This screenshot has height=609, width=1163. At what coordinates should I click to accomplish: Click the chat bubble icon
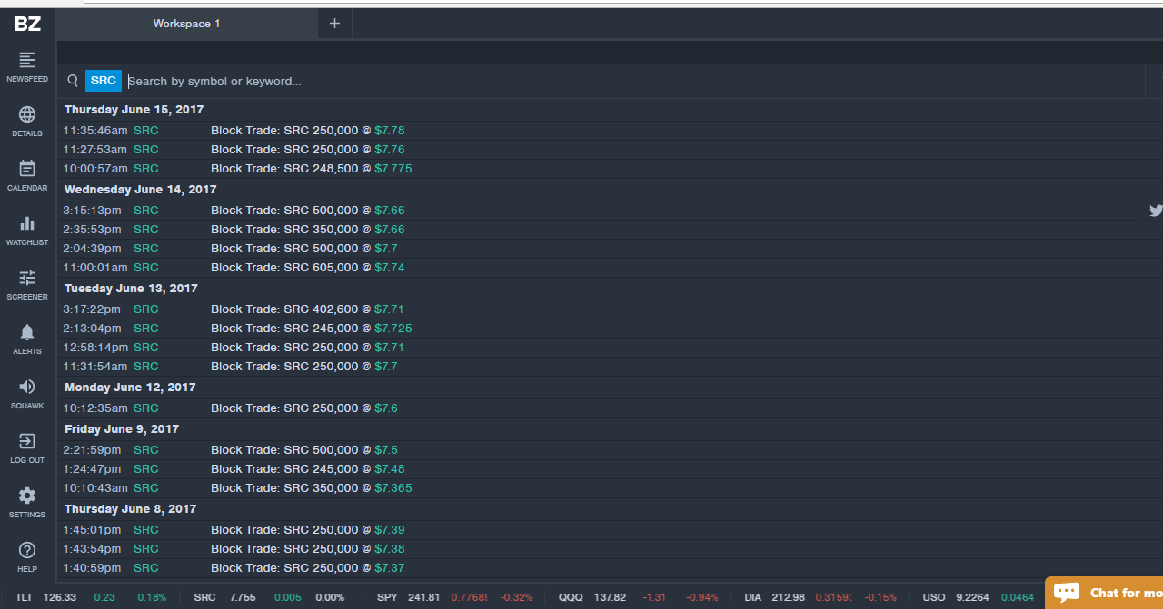pyautogui.click(x=1067, y=593)
